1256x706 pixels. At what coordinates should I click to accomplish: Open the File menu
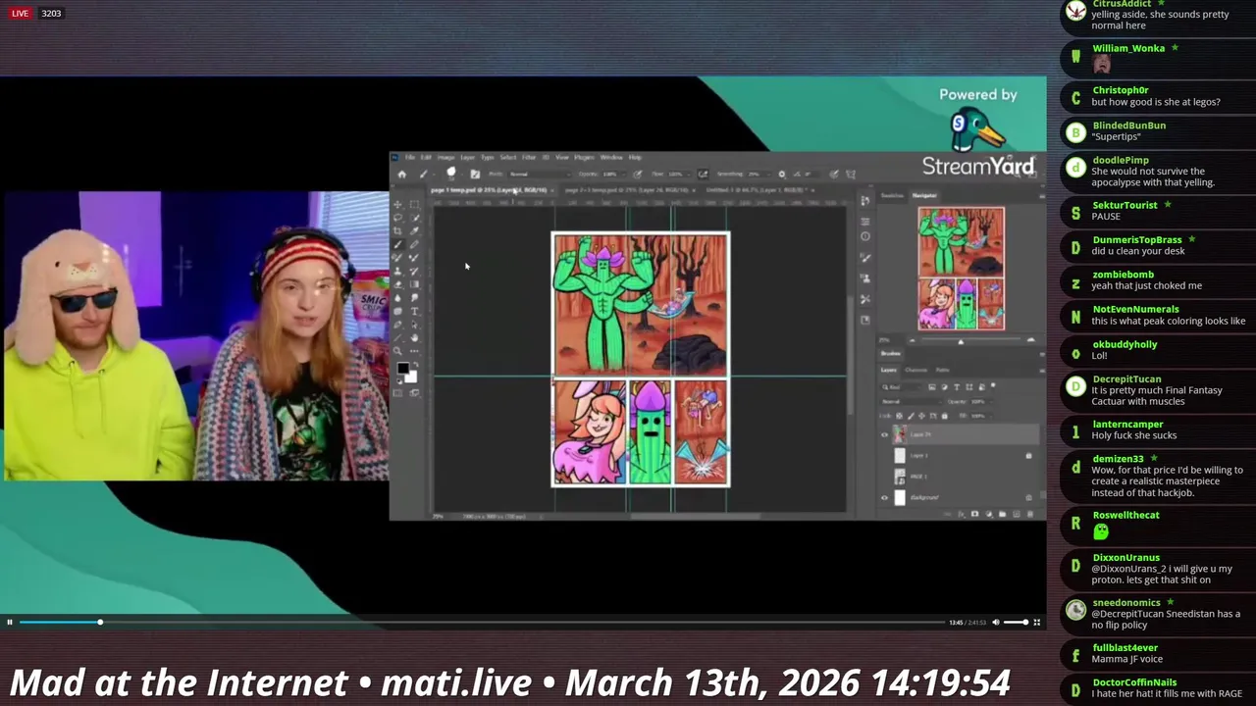(410, 157)
